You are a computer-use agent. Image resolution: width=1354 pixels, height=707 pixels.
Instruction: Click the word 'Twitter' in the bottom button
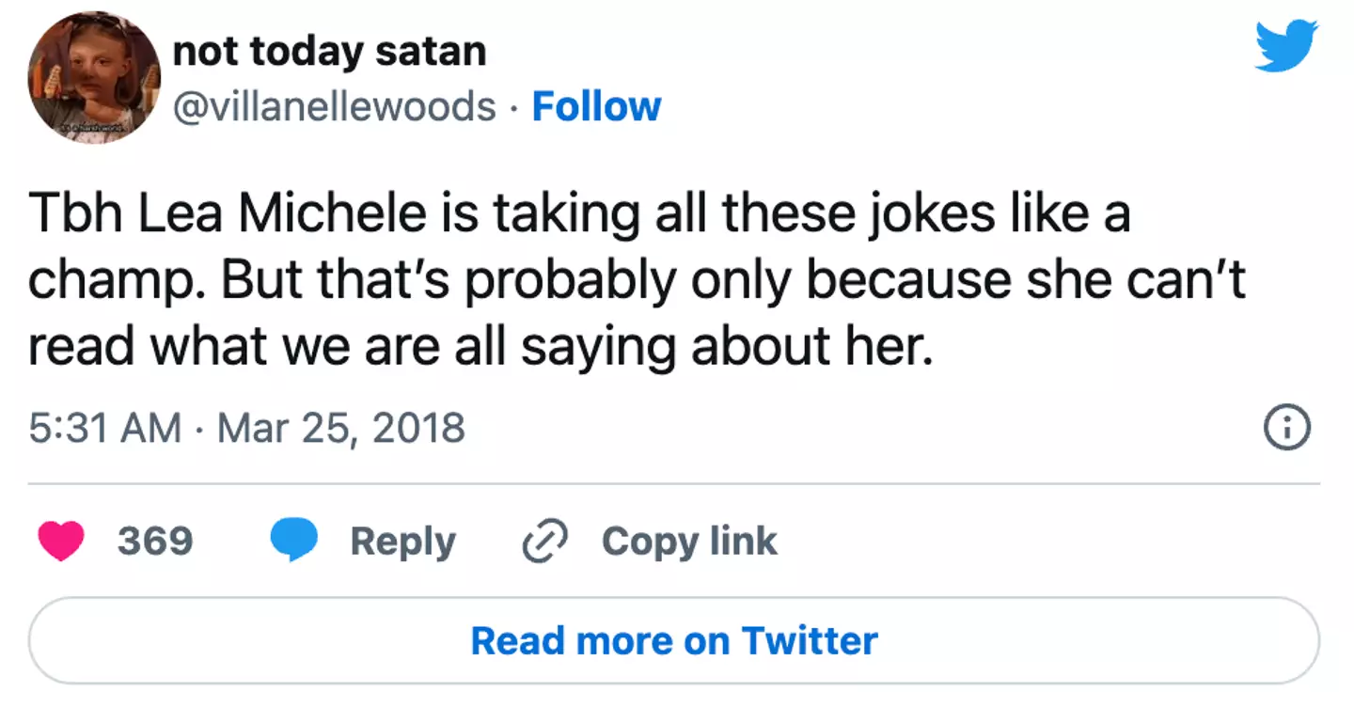[x=809, y=641]
